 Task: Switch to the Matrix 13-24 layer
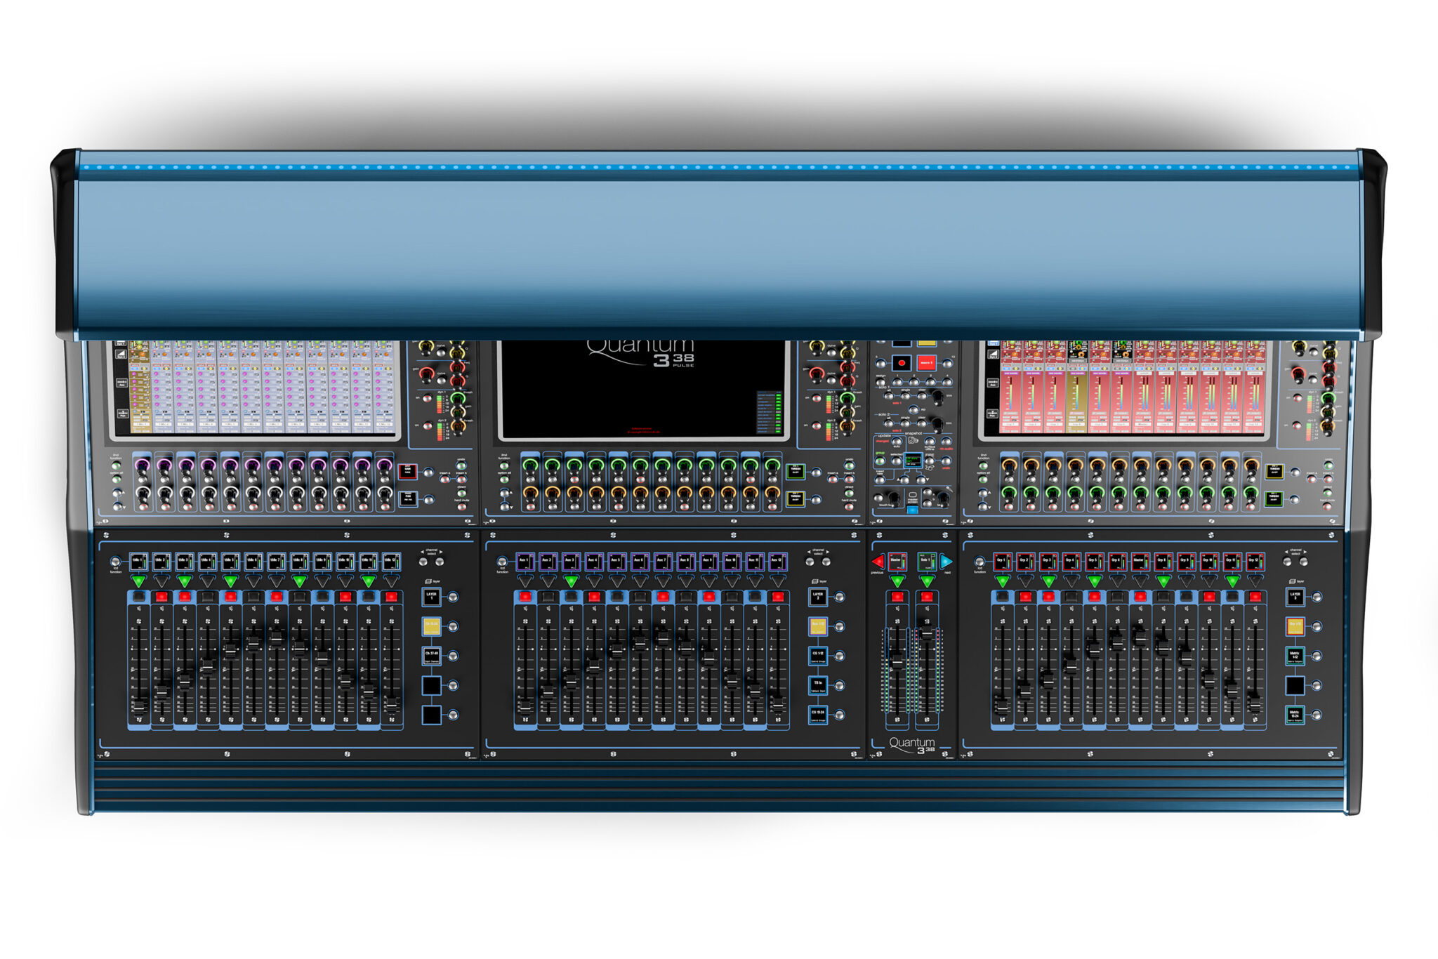click(1295, 715)
